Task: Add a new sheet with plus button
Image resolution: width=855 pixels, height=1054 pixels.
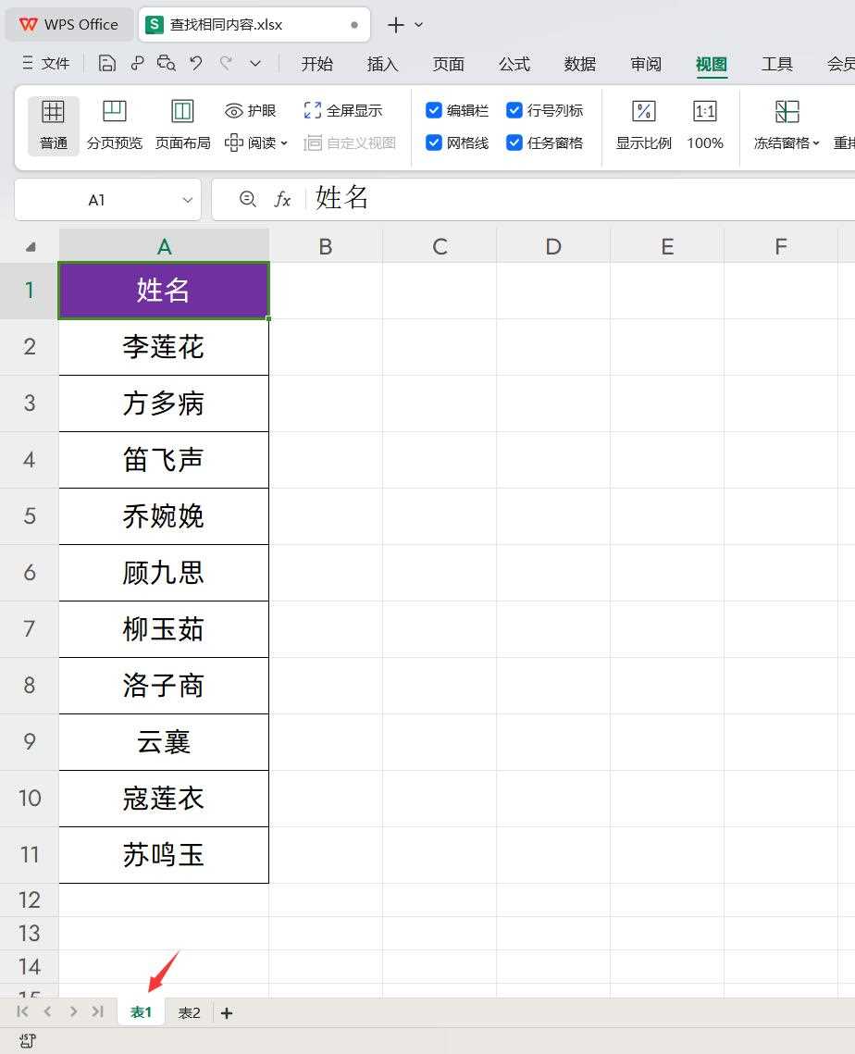Action: (227, 1013)
